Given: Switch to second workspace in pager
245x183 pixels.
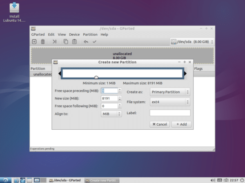Looking at the screenshot, I should tap(43, 180).
